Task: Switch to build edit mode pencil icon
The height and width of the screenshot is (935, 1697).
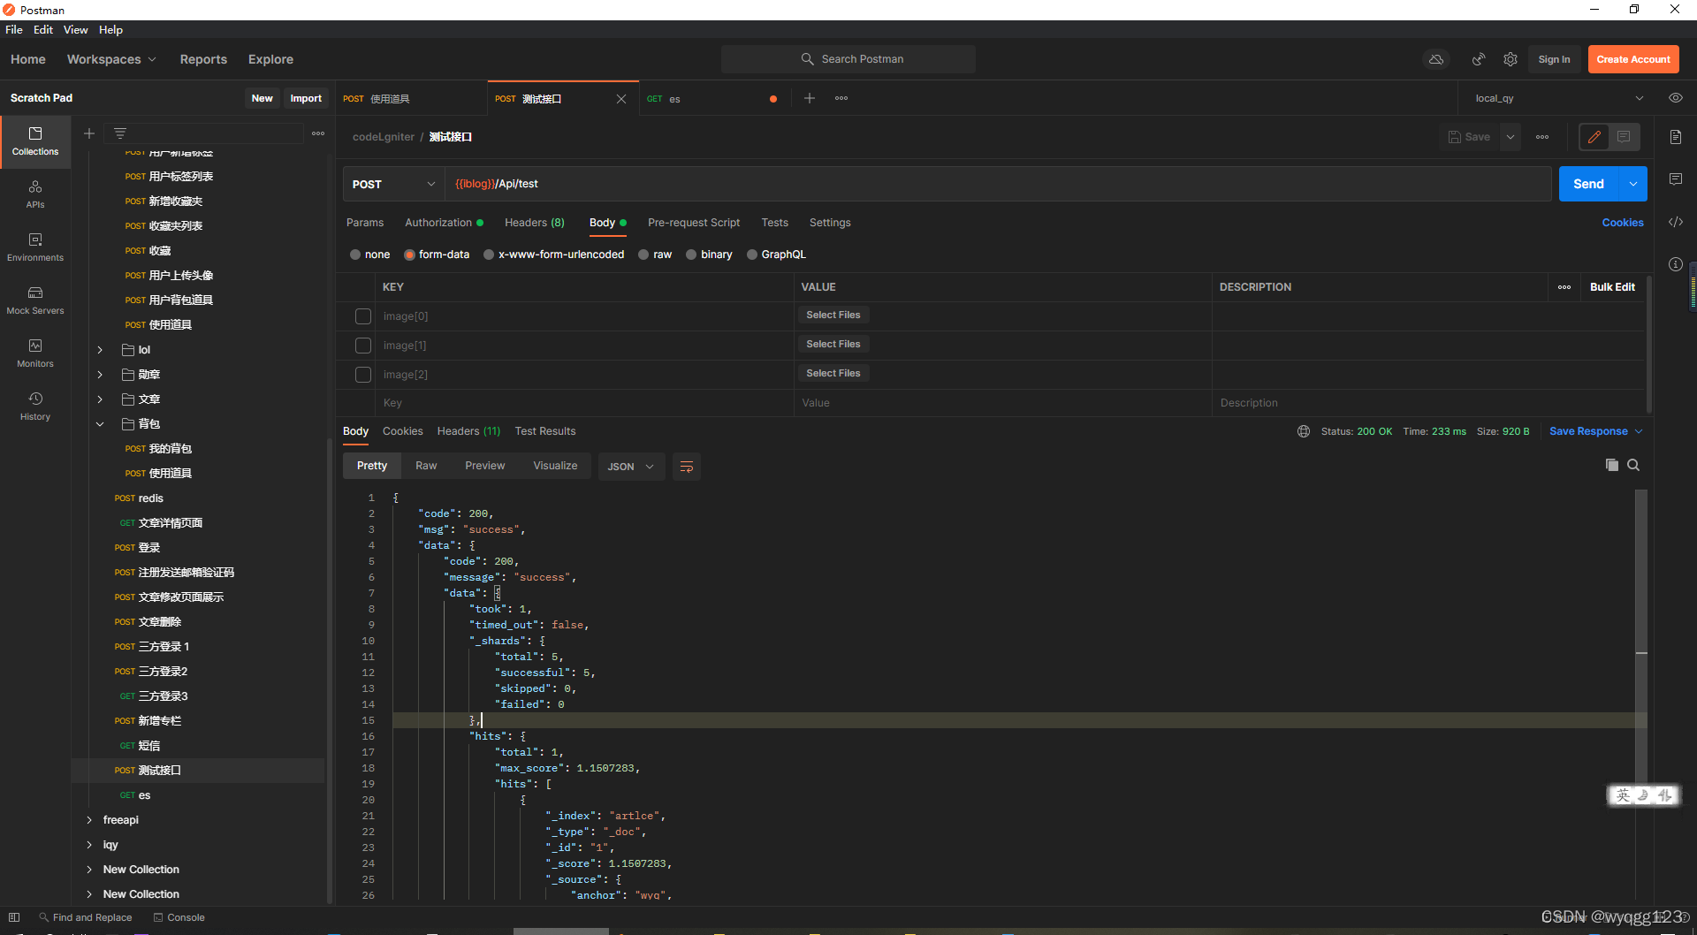Action: click(x=1594, y=137)
